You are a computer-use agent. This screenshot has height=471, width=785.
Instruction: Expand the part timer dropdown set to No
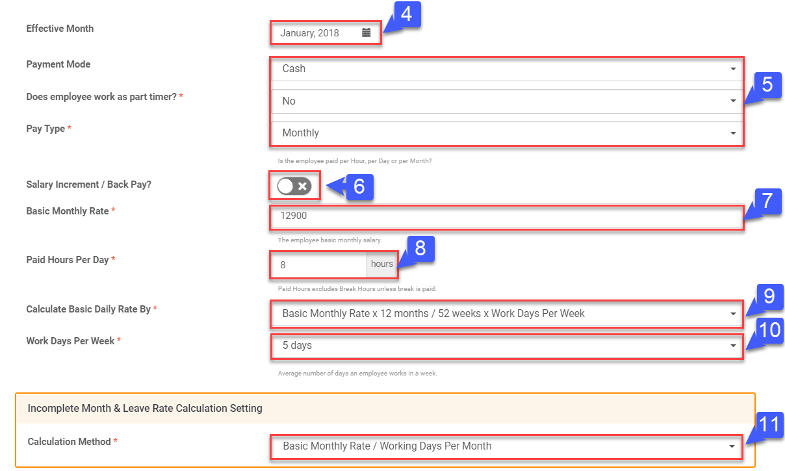[507, 101]
